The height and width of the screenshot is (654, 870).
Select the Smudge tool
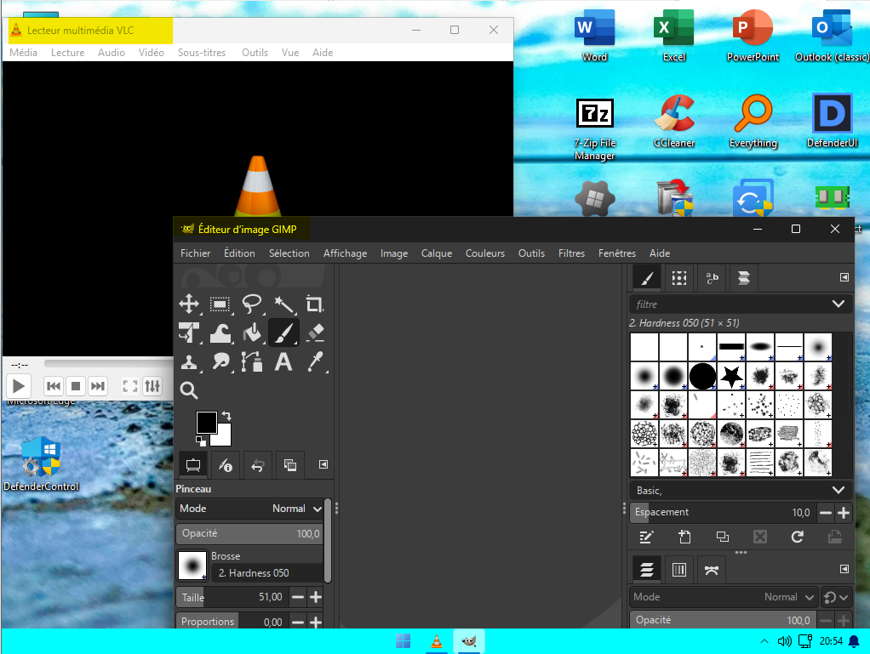pos(220,361)
